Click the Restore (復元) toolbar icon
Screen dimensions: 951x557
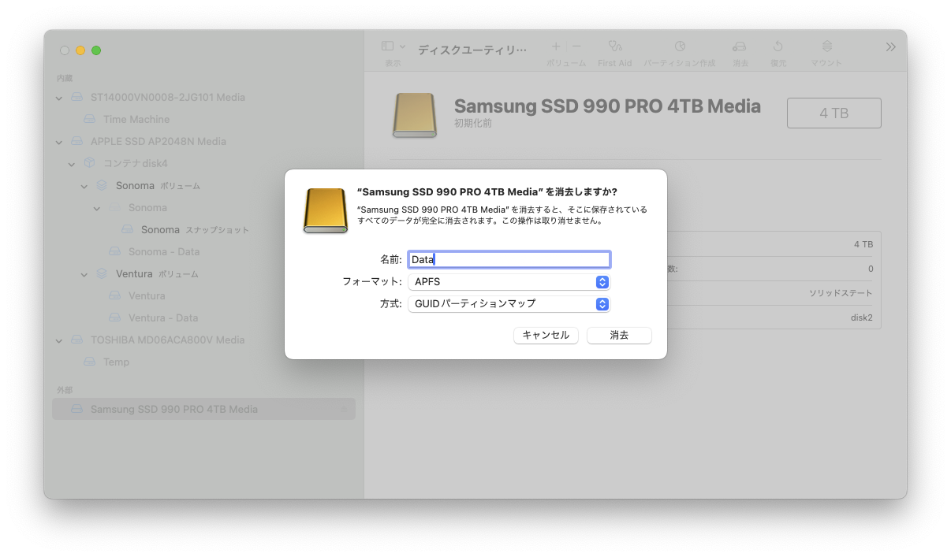click(778, 46)
